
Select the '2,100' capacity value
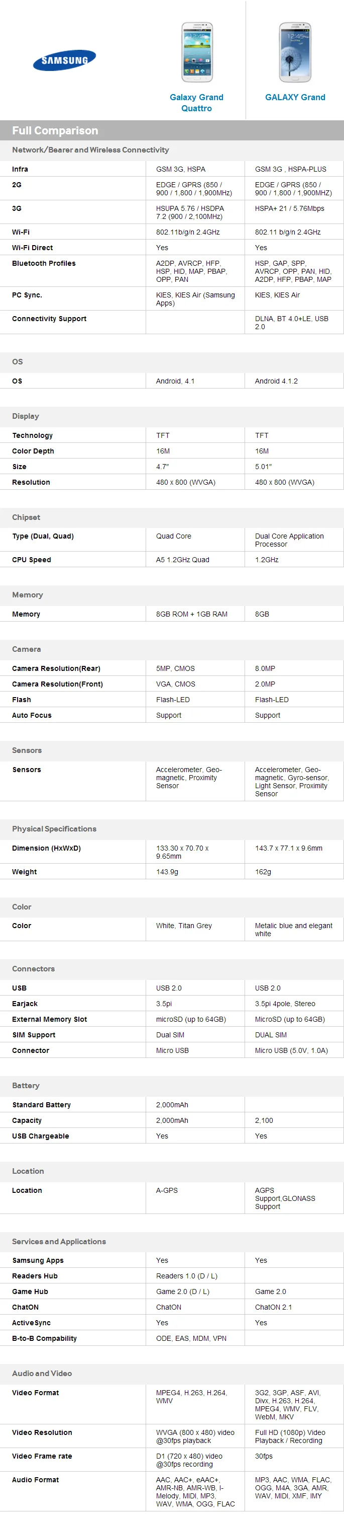pos(264,1121)
